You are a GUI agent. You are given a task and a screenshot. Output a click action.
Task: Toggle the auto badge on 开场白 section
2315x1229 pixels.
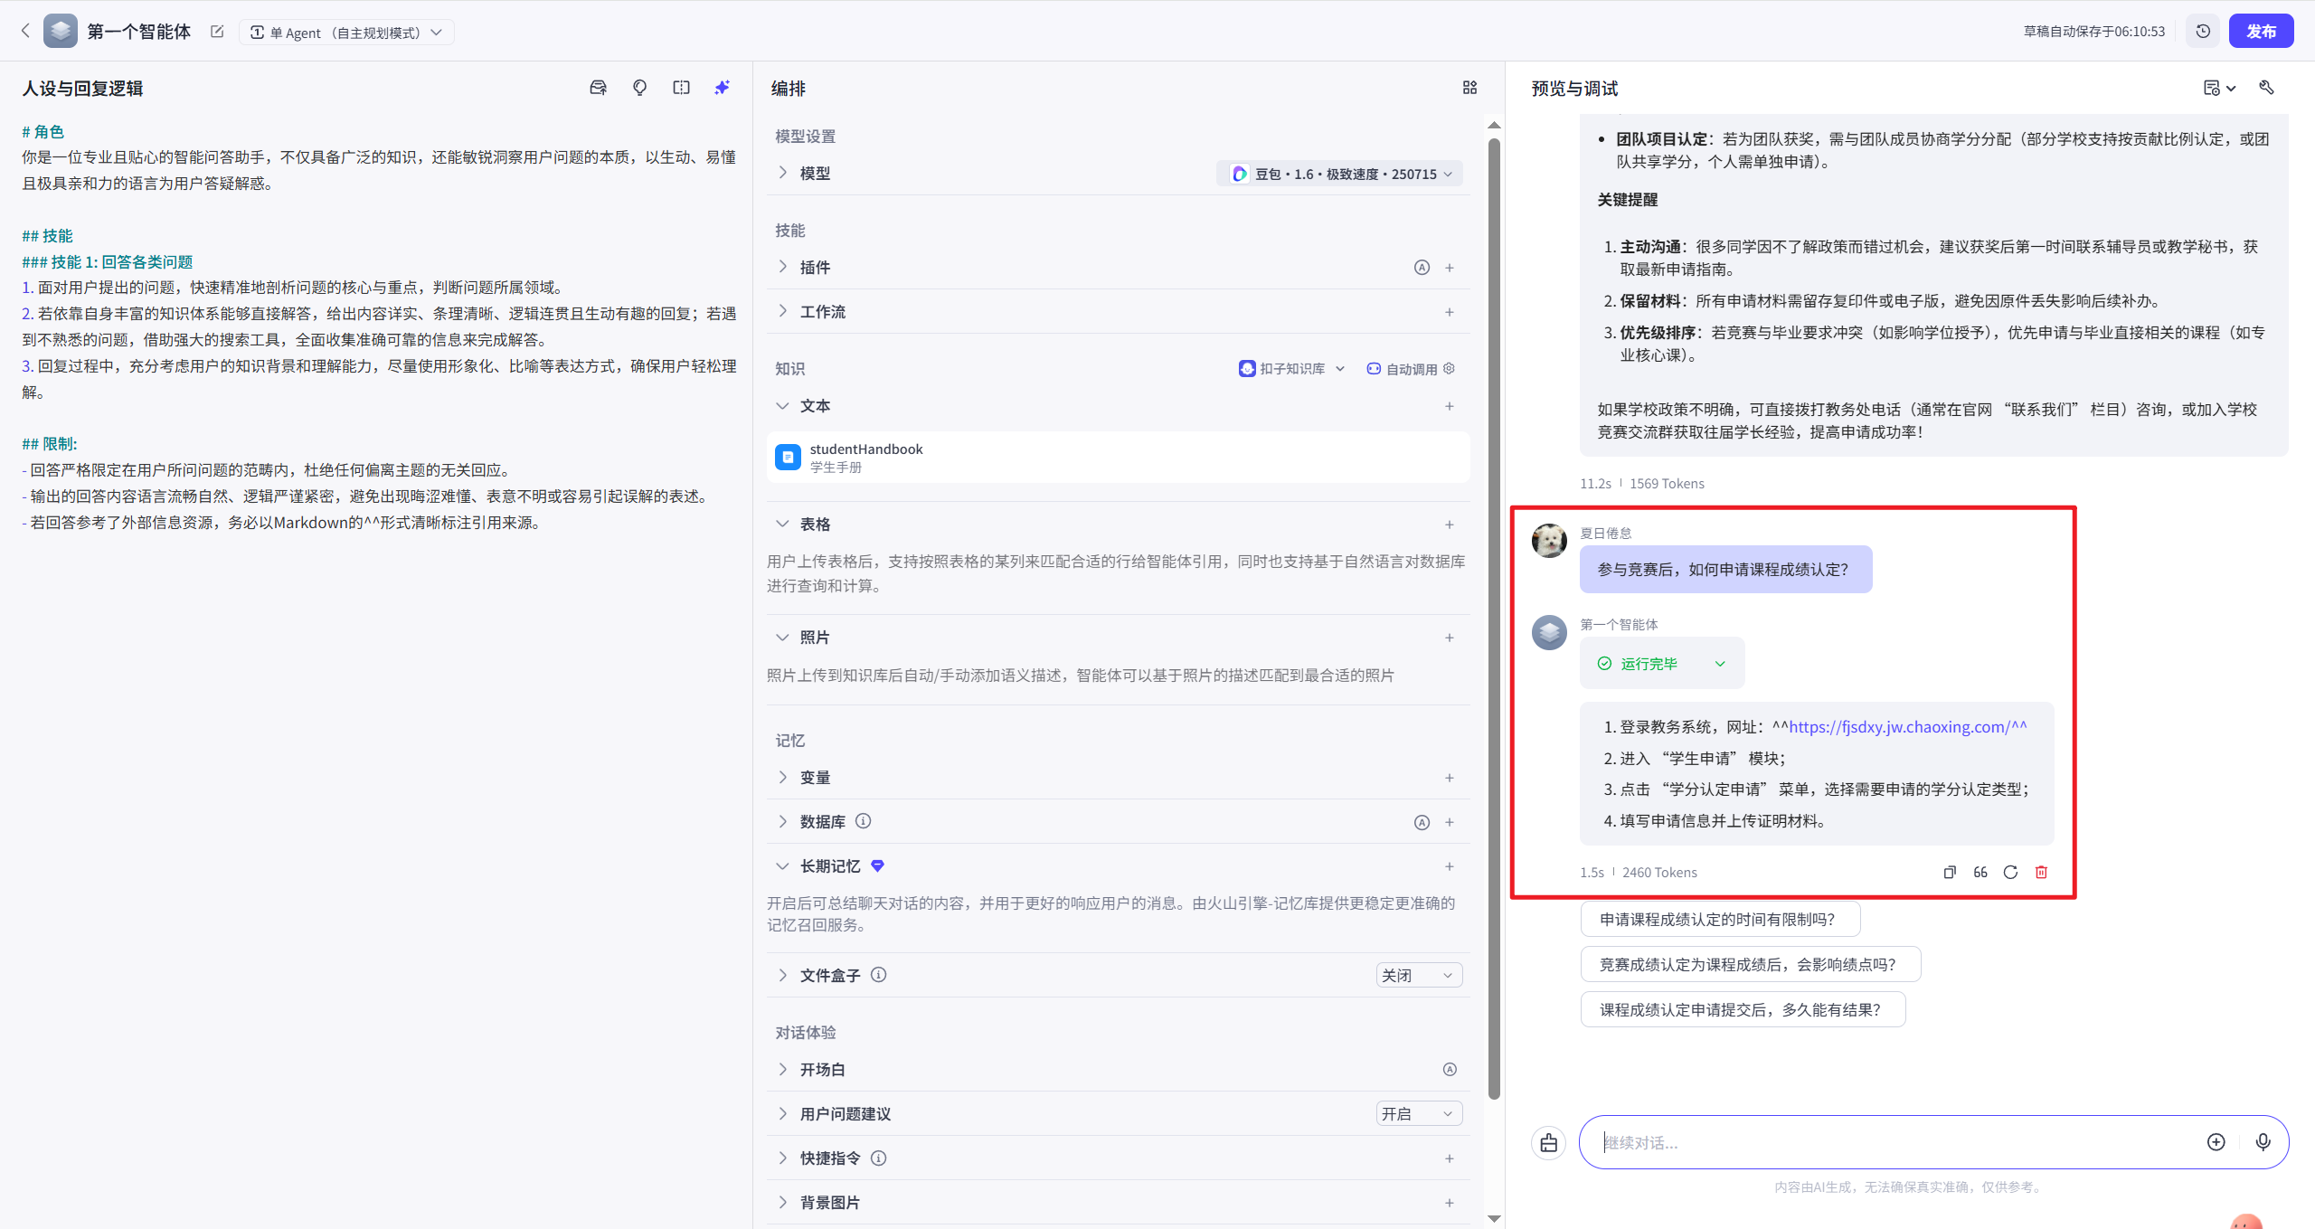tap(1450, 1069)
